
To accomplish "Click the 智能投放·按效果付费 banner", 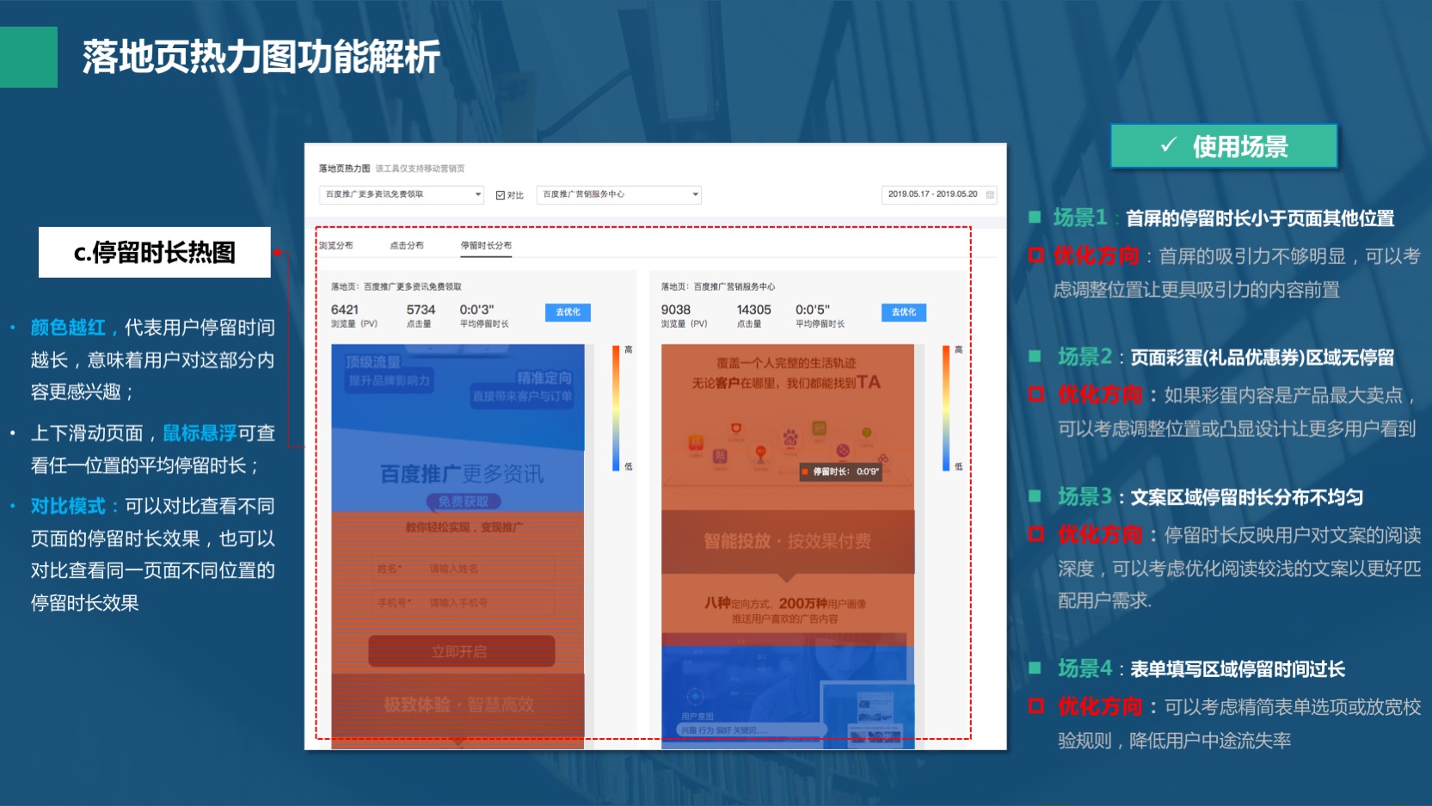I will click(x=788, y=541).
